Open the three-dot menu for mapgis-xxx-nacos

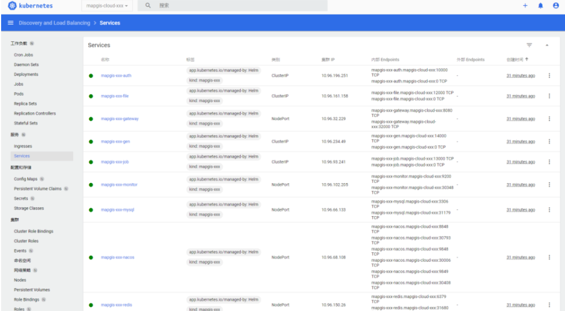click(x=549, y=257)
